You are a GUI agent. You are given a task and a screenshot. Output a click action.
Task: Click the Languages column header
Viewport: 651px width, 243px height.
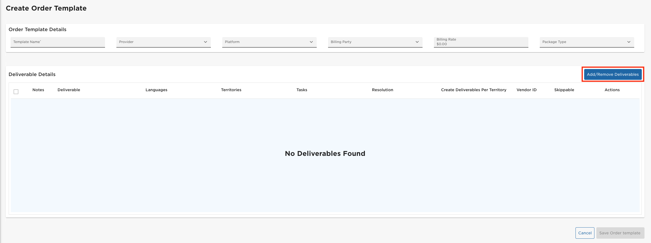pos(156,90)
